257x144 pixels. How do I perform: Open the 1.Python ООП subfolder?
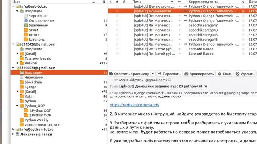point(40,110)
